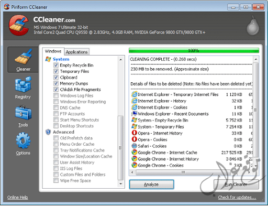
Task: Select the Opera Cookies icon
Action: [134, 139]
